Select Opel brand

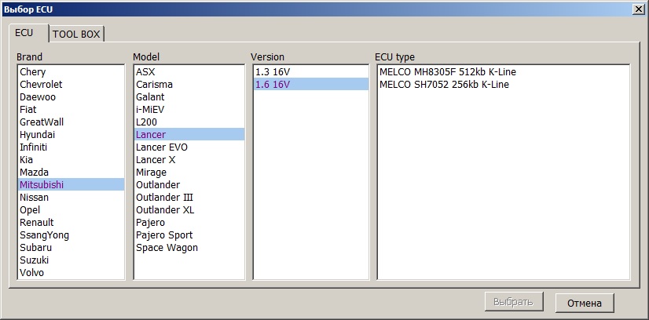click(x=71, y=209)
